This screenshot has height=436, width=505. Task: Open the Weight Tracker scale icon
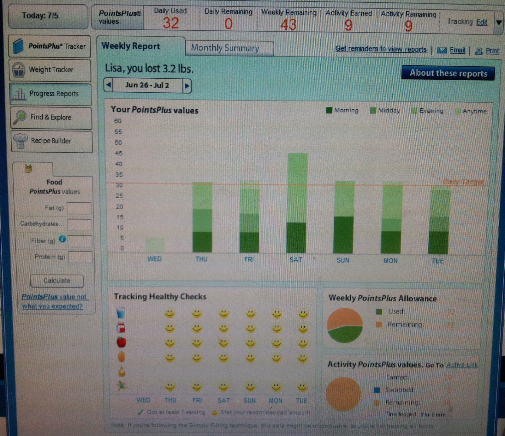(19, 70)
